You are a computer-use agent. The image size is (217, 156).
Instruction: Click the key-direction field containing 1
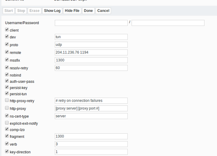[91, 152]
